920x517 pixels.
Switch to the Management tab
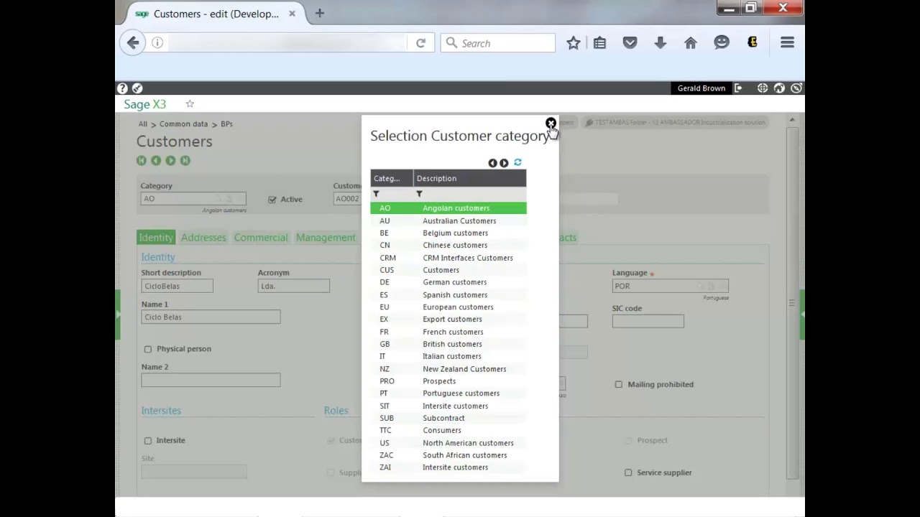326,238
